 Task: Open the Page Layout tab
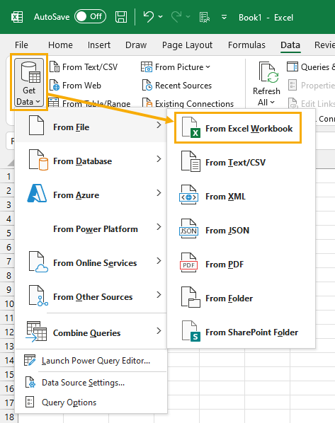187,45
